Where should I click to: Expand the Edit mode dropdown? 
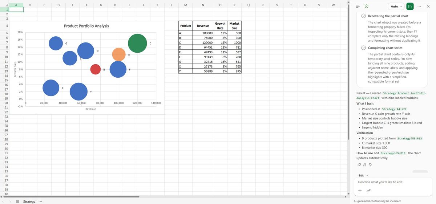364,175
